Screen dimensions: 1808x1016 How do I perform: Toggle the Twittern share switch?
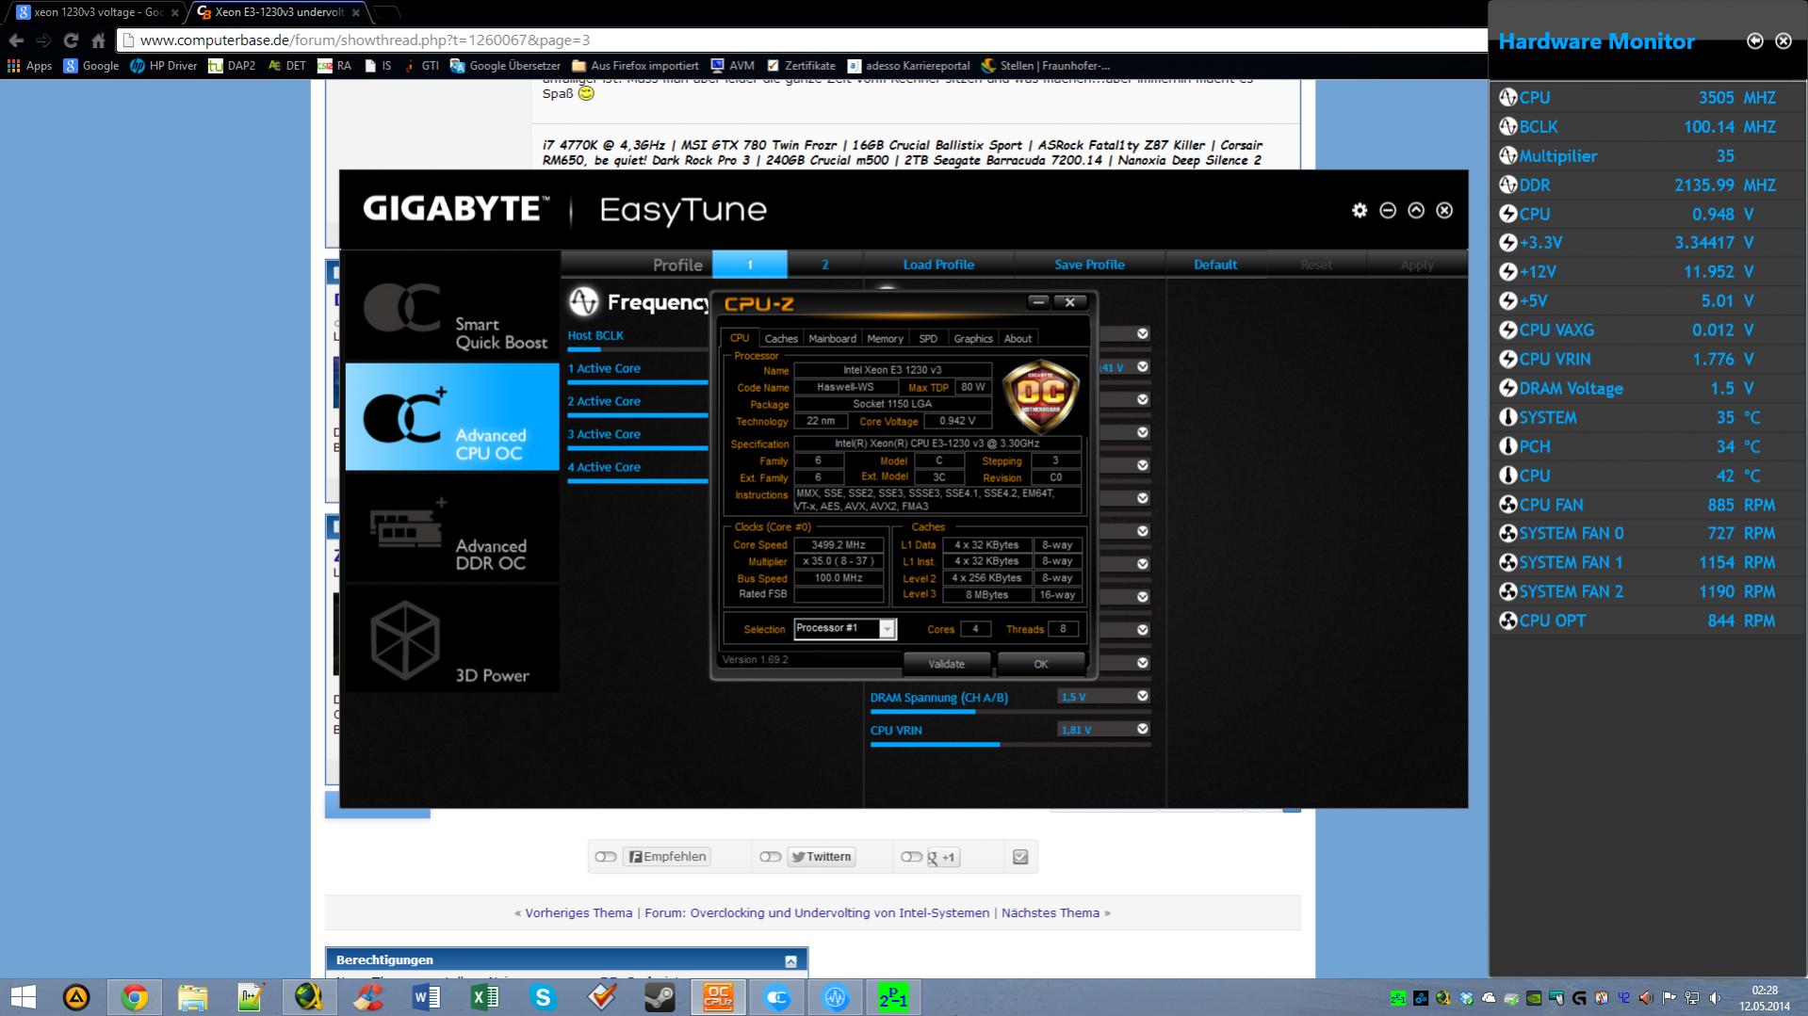click(x=771, y=857)
